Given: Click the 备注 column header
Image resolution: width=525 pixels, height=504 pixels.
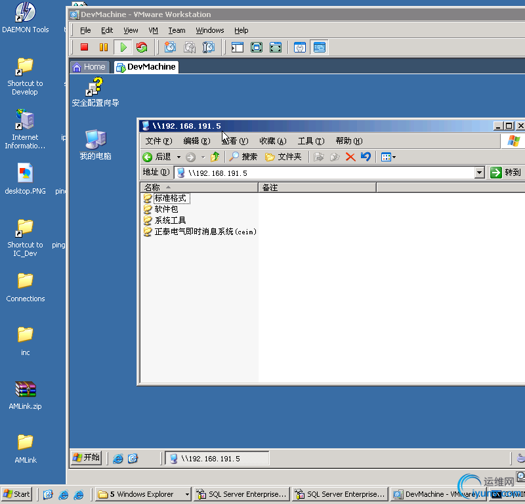Looking at the screenshot, I should coord(318,188).
